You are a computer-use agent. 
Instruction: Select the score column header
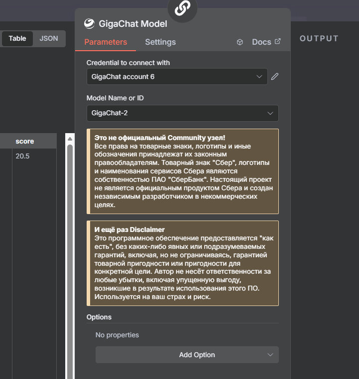coord(25,141)
